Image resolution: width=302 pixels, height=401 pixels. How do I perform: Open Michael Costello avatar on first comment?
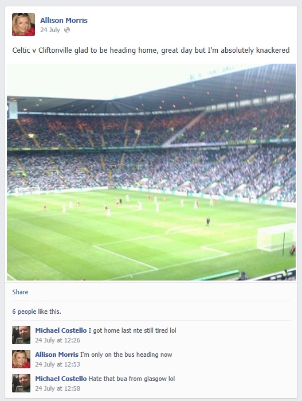[21, 335]
